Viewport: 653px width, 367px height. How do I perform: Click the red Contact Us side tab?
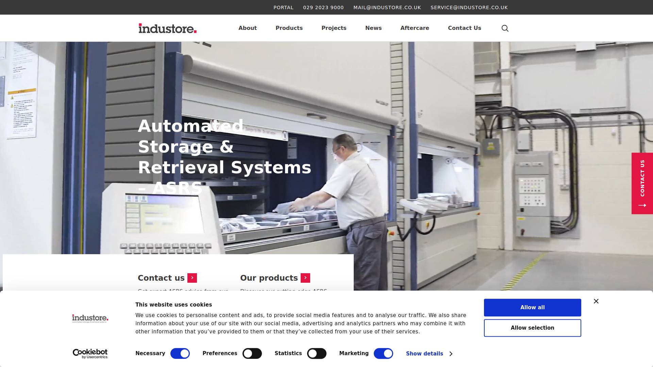tap(642, 183)
